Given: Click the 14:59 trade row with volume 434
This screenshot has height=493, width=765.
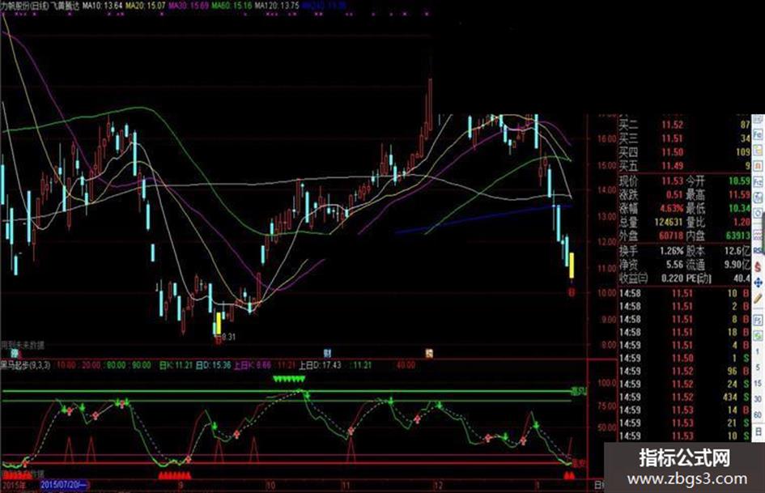Looking at the screenshot, I should point(685,397).
